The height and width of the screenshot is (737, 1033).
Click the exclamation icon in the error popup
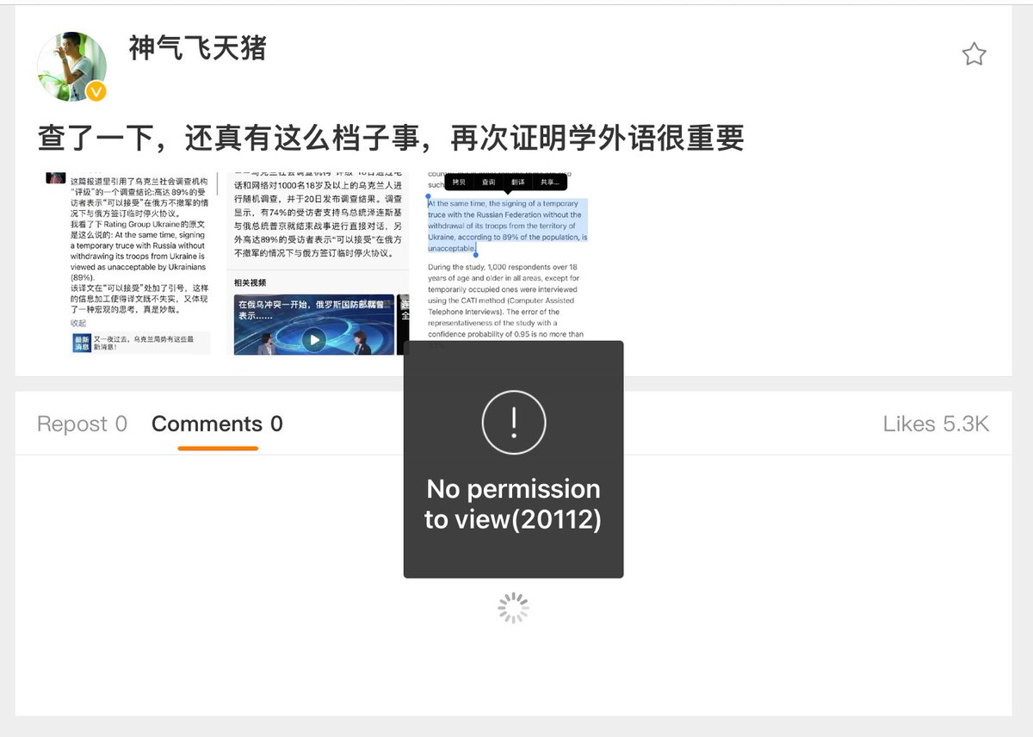tap(514, 422)
